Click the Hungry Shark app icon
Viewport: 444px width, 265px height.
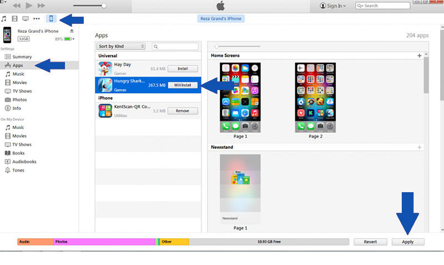tap(105, 85)
